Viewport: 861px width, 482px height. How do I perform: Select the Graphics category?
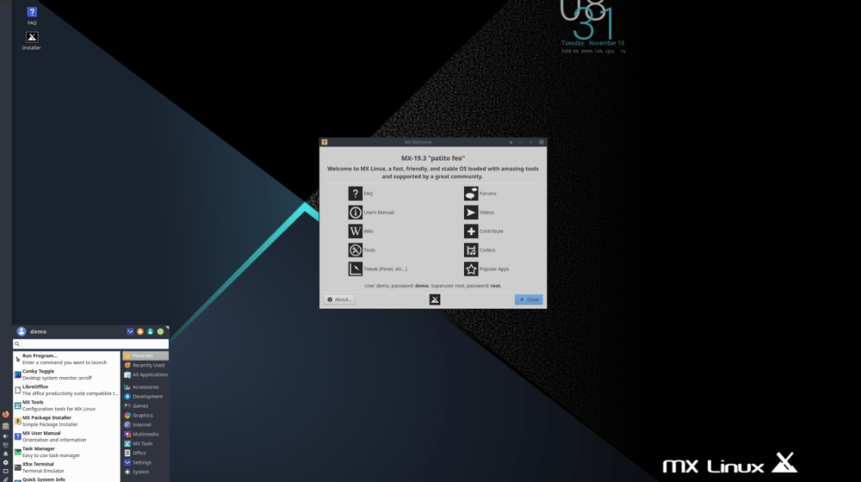(x=146, y=415)
